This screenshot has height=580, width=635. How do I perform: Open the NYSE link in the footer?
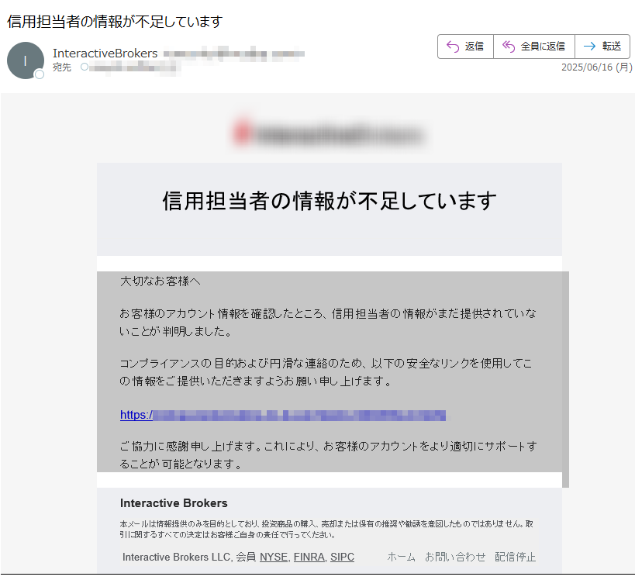click(x=274, y=558)
